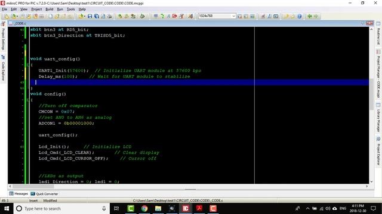Click the green forward arrow icon
The image size is (382, 214).
(316, 16)
